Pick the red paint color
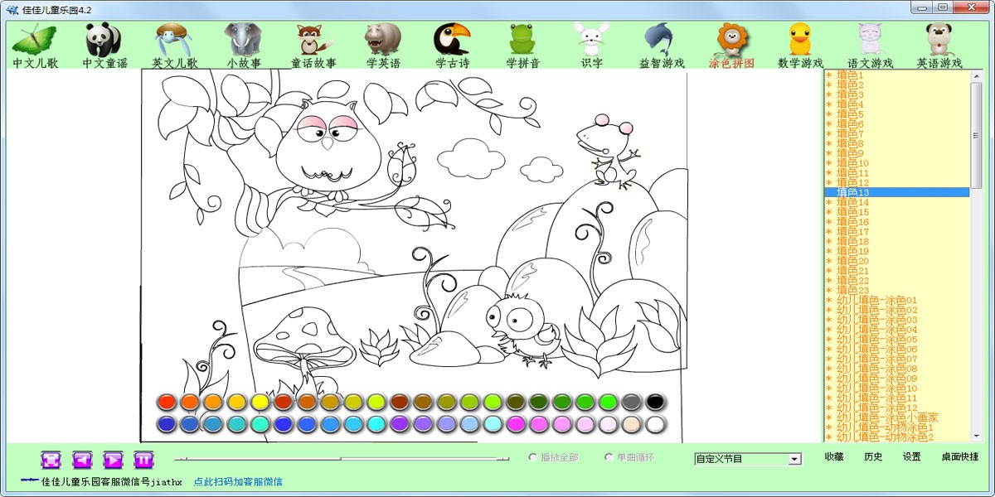 coord(167,402)
